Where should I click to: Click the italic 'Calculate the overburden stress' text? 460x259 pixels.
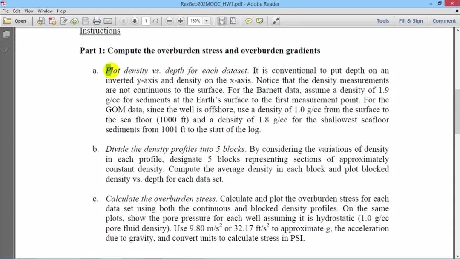coord(161,199)
